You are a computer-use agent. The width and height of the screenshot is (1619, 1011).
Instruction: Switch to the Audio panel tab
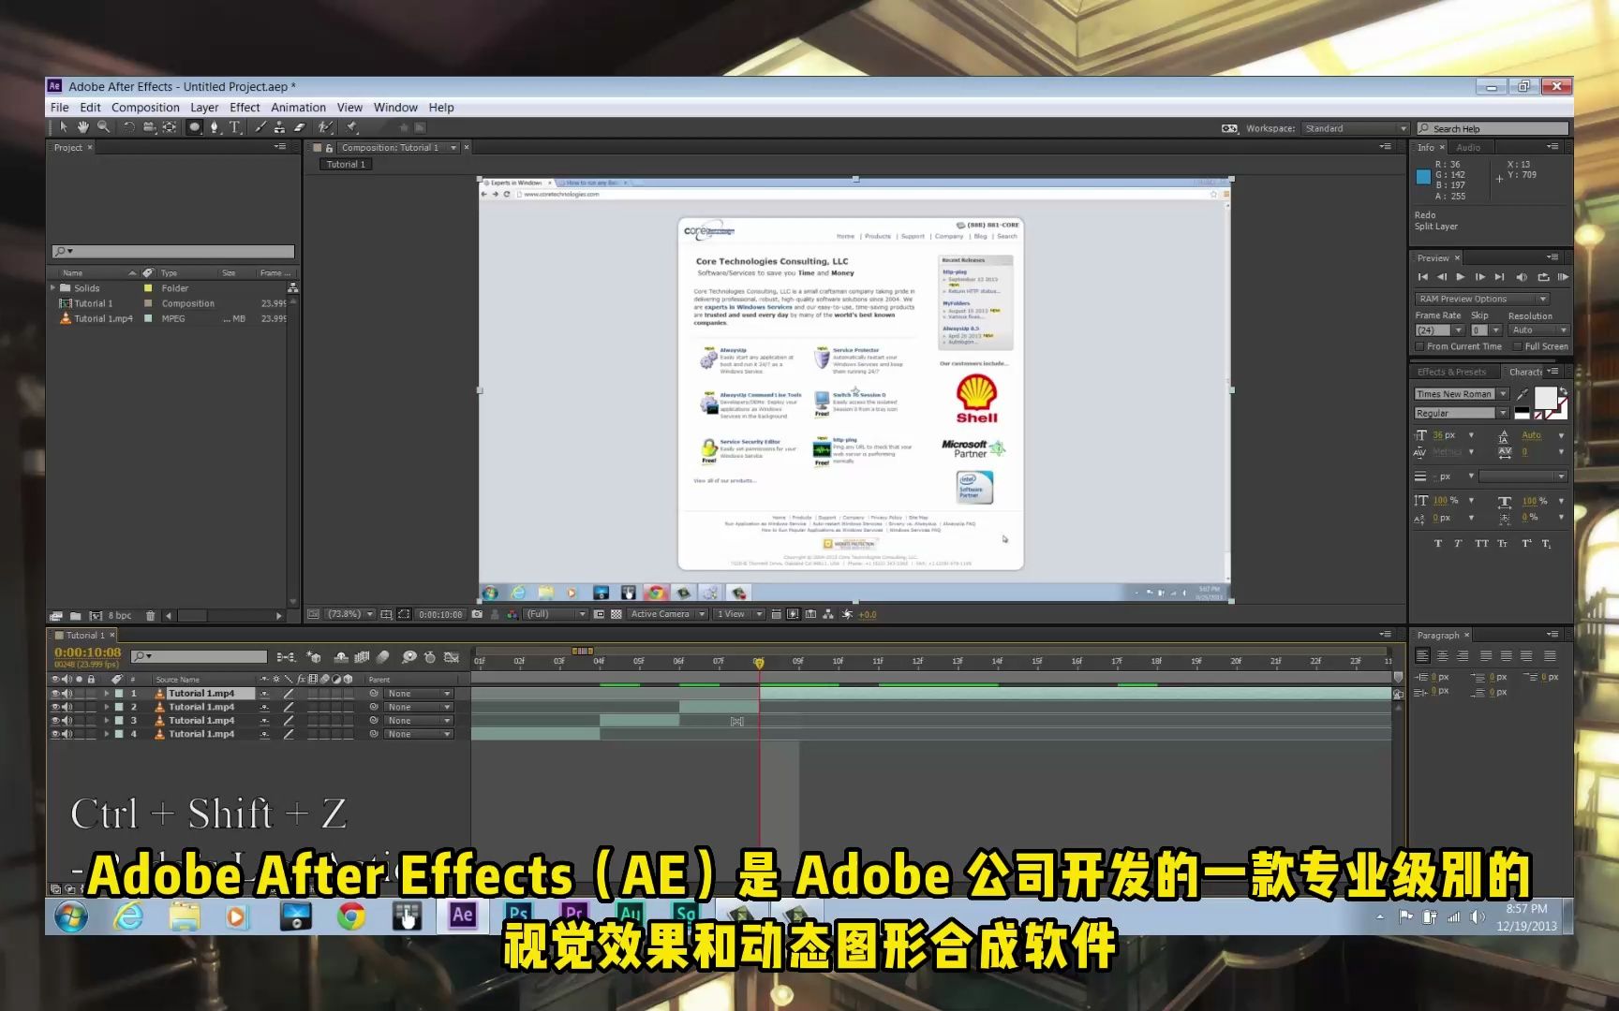tap(1468, 148)
